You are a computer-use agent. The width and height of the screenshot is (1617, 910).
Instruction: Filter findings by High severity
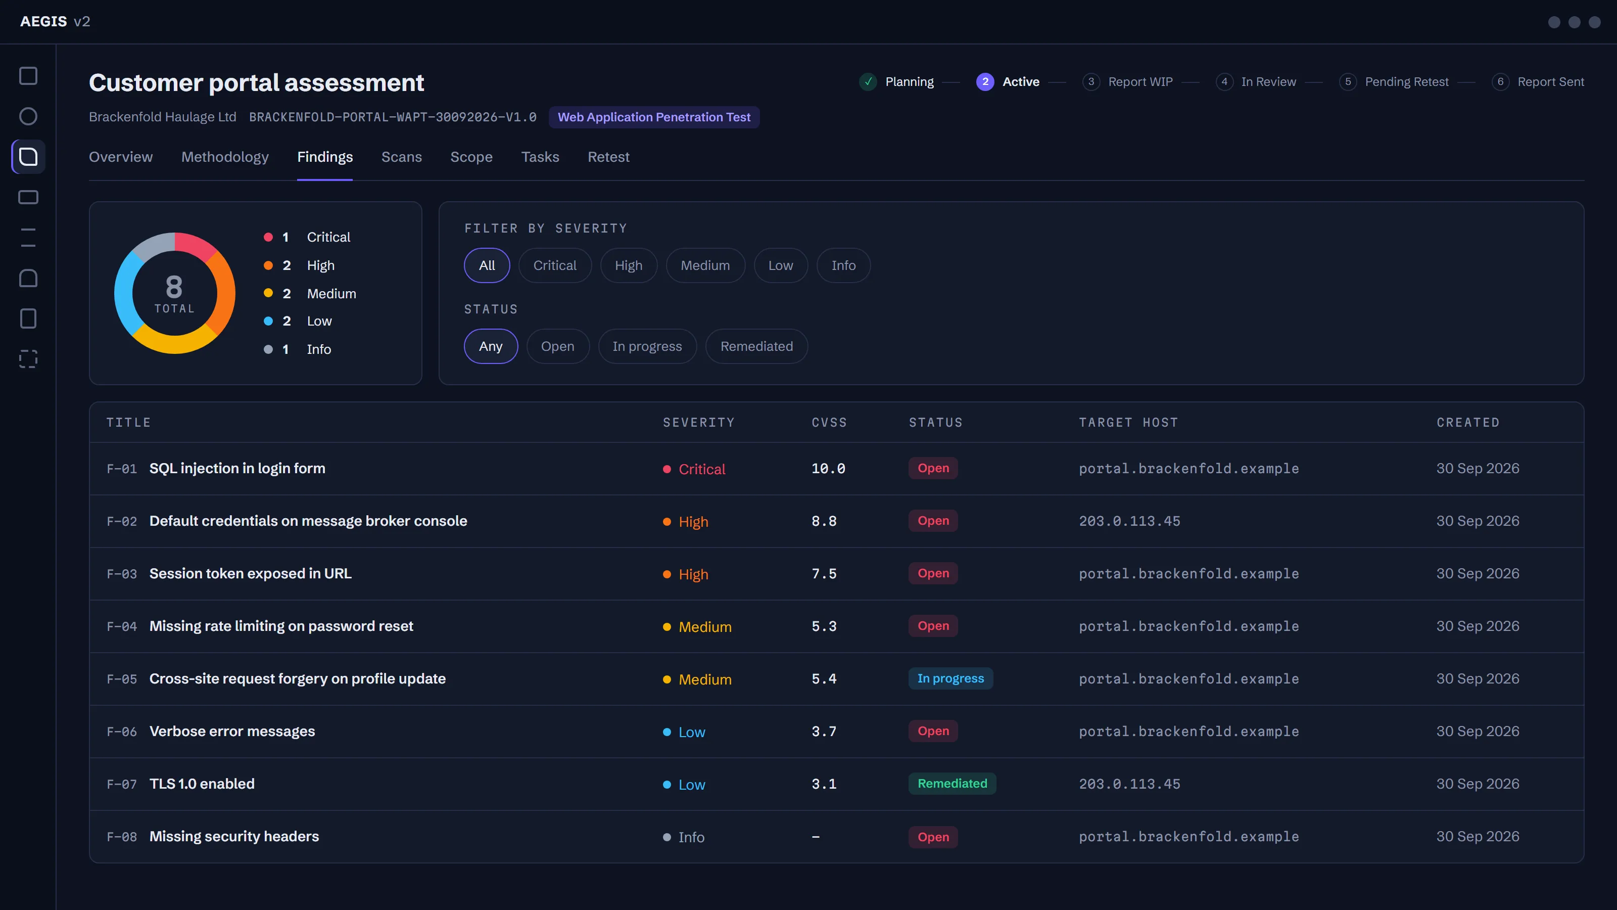pyautogui.click(x=628, y=265)
